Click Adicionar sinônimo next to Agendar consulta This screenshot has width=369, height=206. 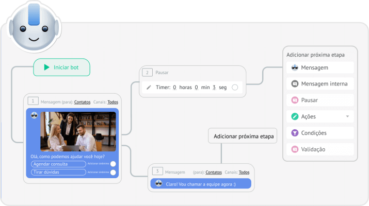98,164
